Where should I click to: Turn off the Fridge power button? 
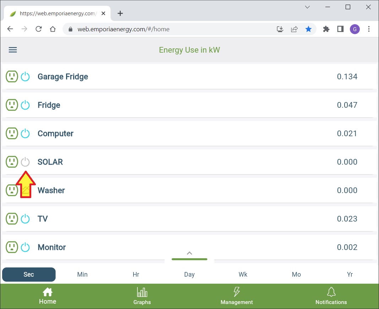[x=25, y=105]
